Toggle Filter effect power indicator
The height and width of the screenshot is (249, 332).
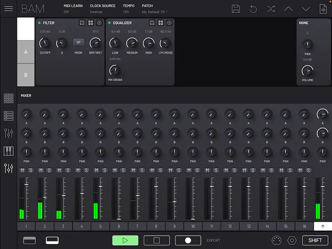pyautogui.click(x=39, y=23)
